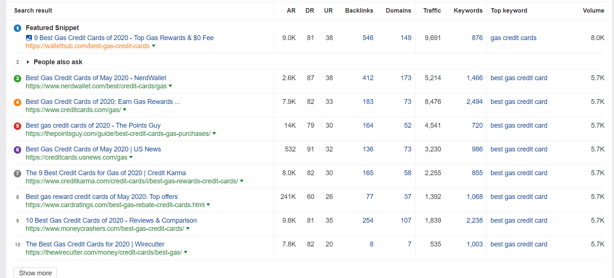This screenshot has width=614, height=278.
Task: Open the 173 domains value for NerdWallet
Action: tap(406, 78)
